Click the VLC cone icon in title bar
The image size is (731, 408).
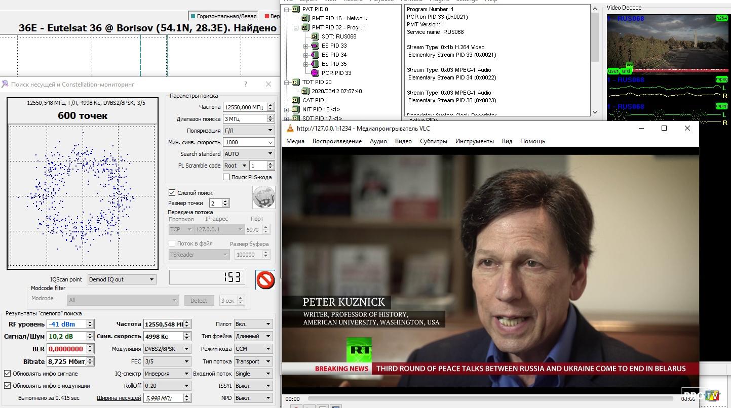coord(290,129)
